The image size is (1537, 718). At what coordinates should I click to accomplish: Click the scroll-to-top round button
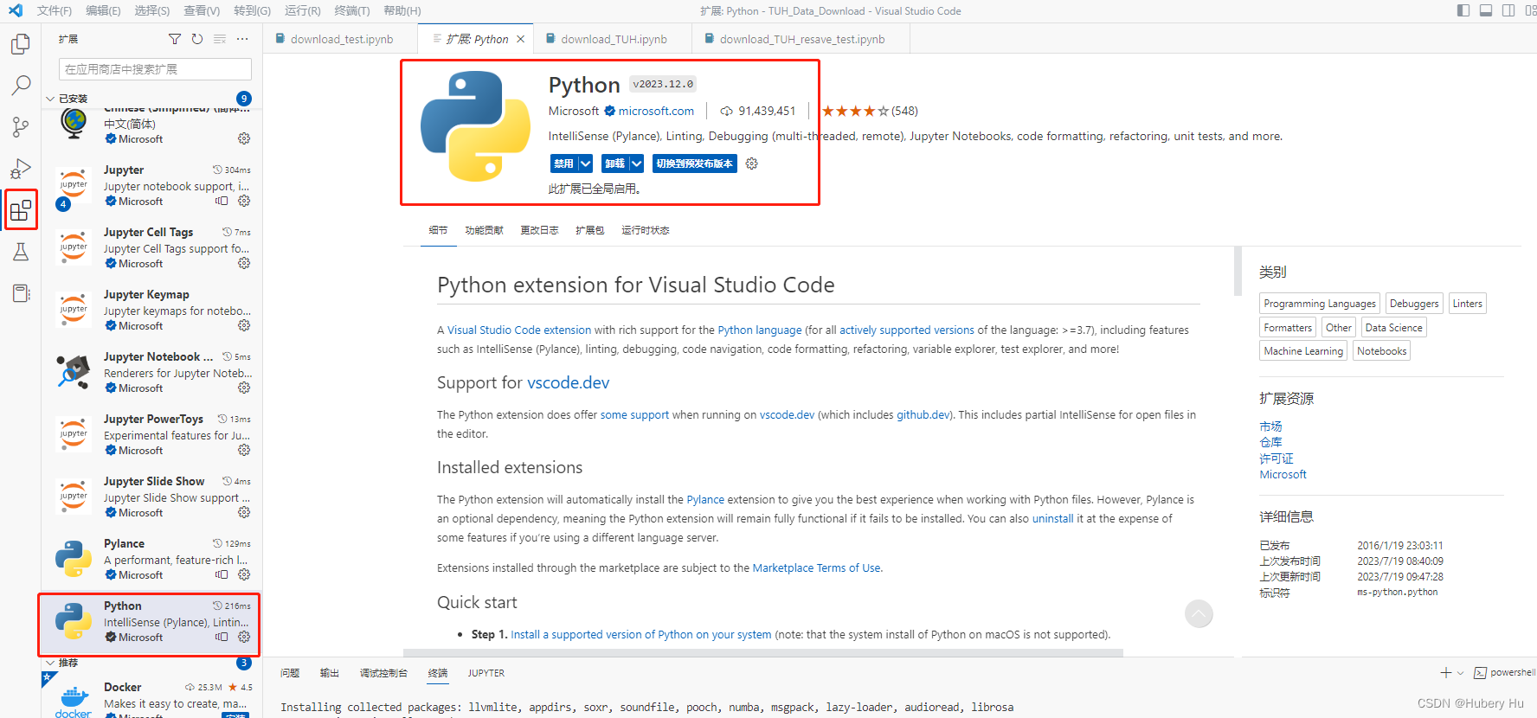(1199, 614)
